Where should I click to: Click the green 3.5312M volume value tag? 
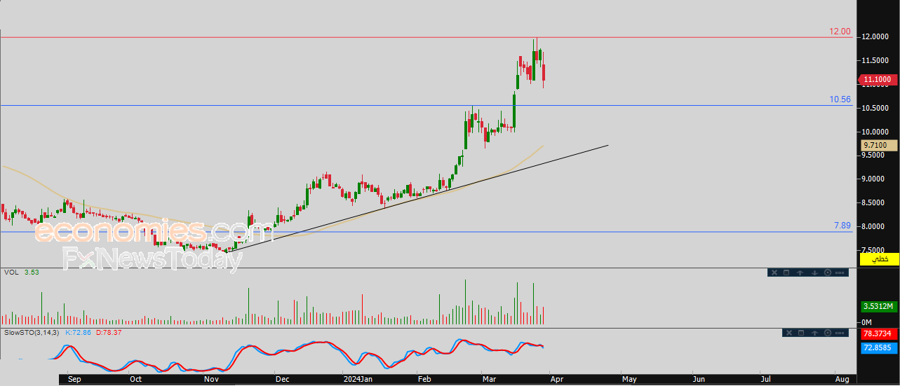tap(879, 306)
